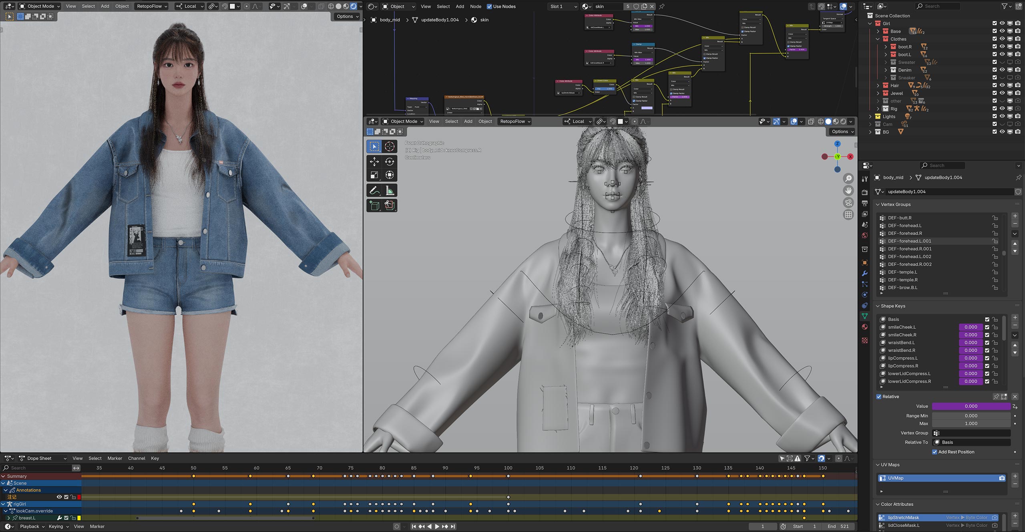Collapse the Clothes collection in outliner
Viewport: 1025px width, 532px height.
(x=878, y=39)
